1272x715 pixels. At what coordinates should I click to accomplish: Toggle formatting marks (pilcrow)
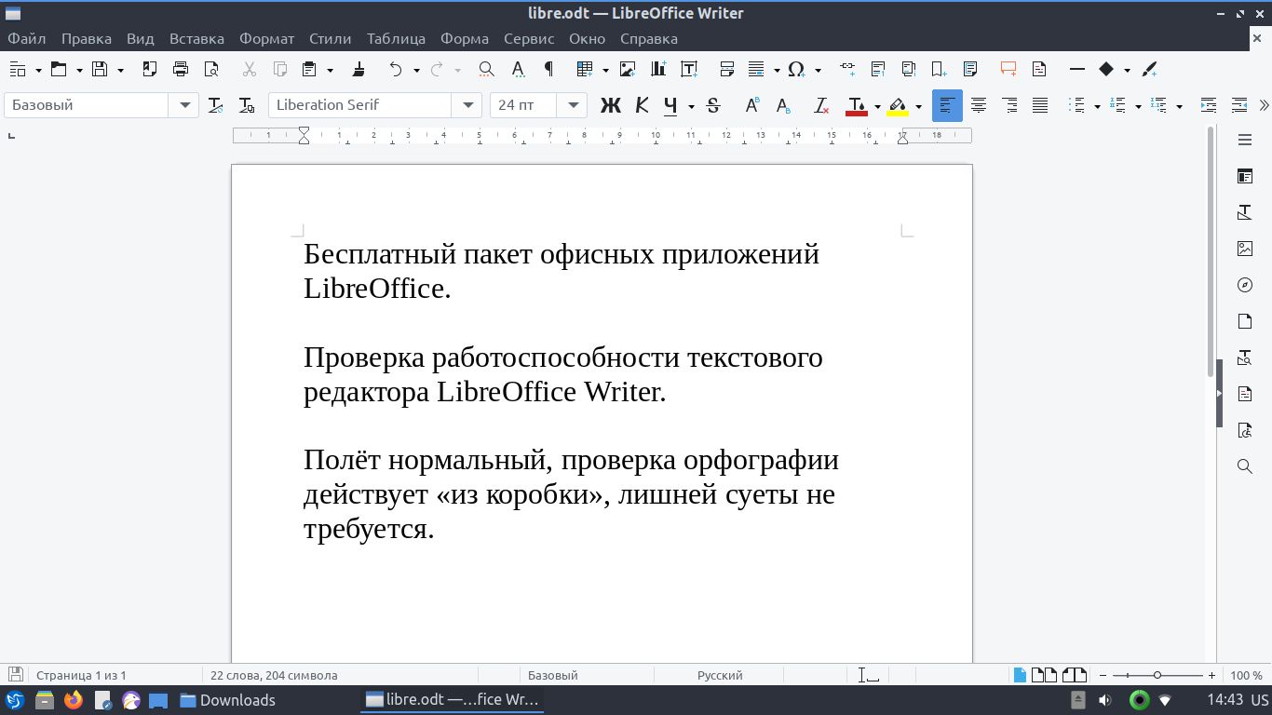pyautogui.click(x=548, y=69)
